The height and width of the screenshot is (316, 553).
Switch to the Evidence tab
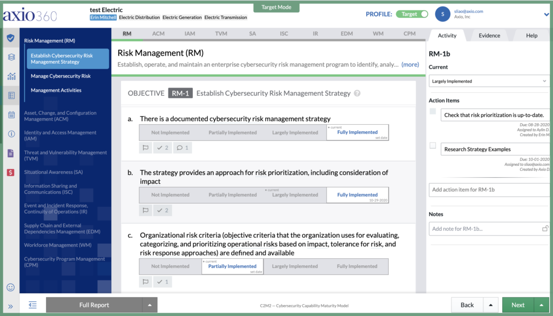[489, 36]
